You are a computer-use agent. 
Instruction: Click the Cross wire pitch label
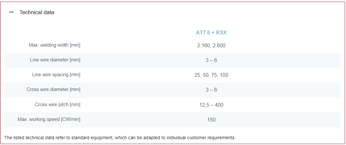pos(58,104)
